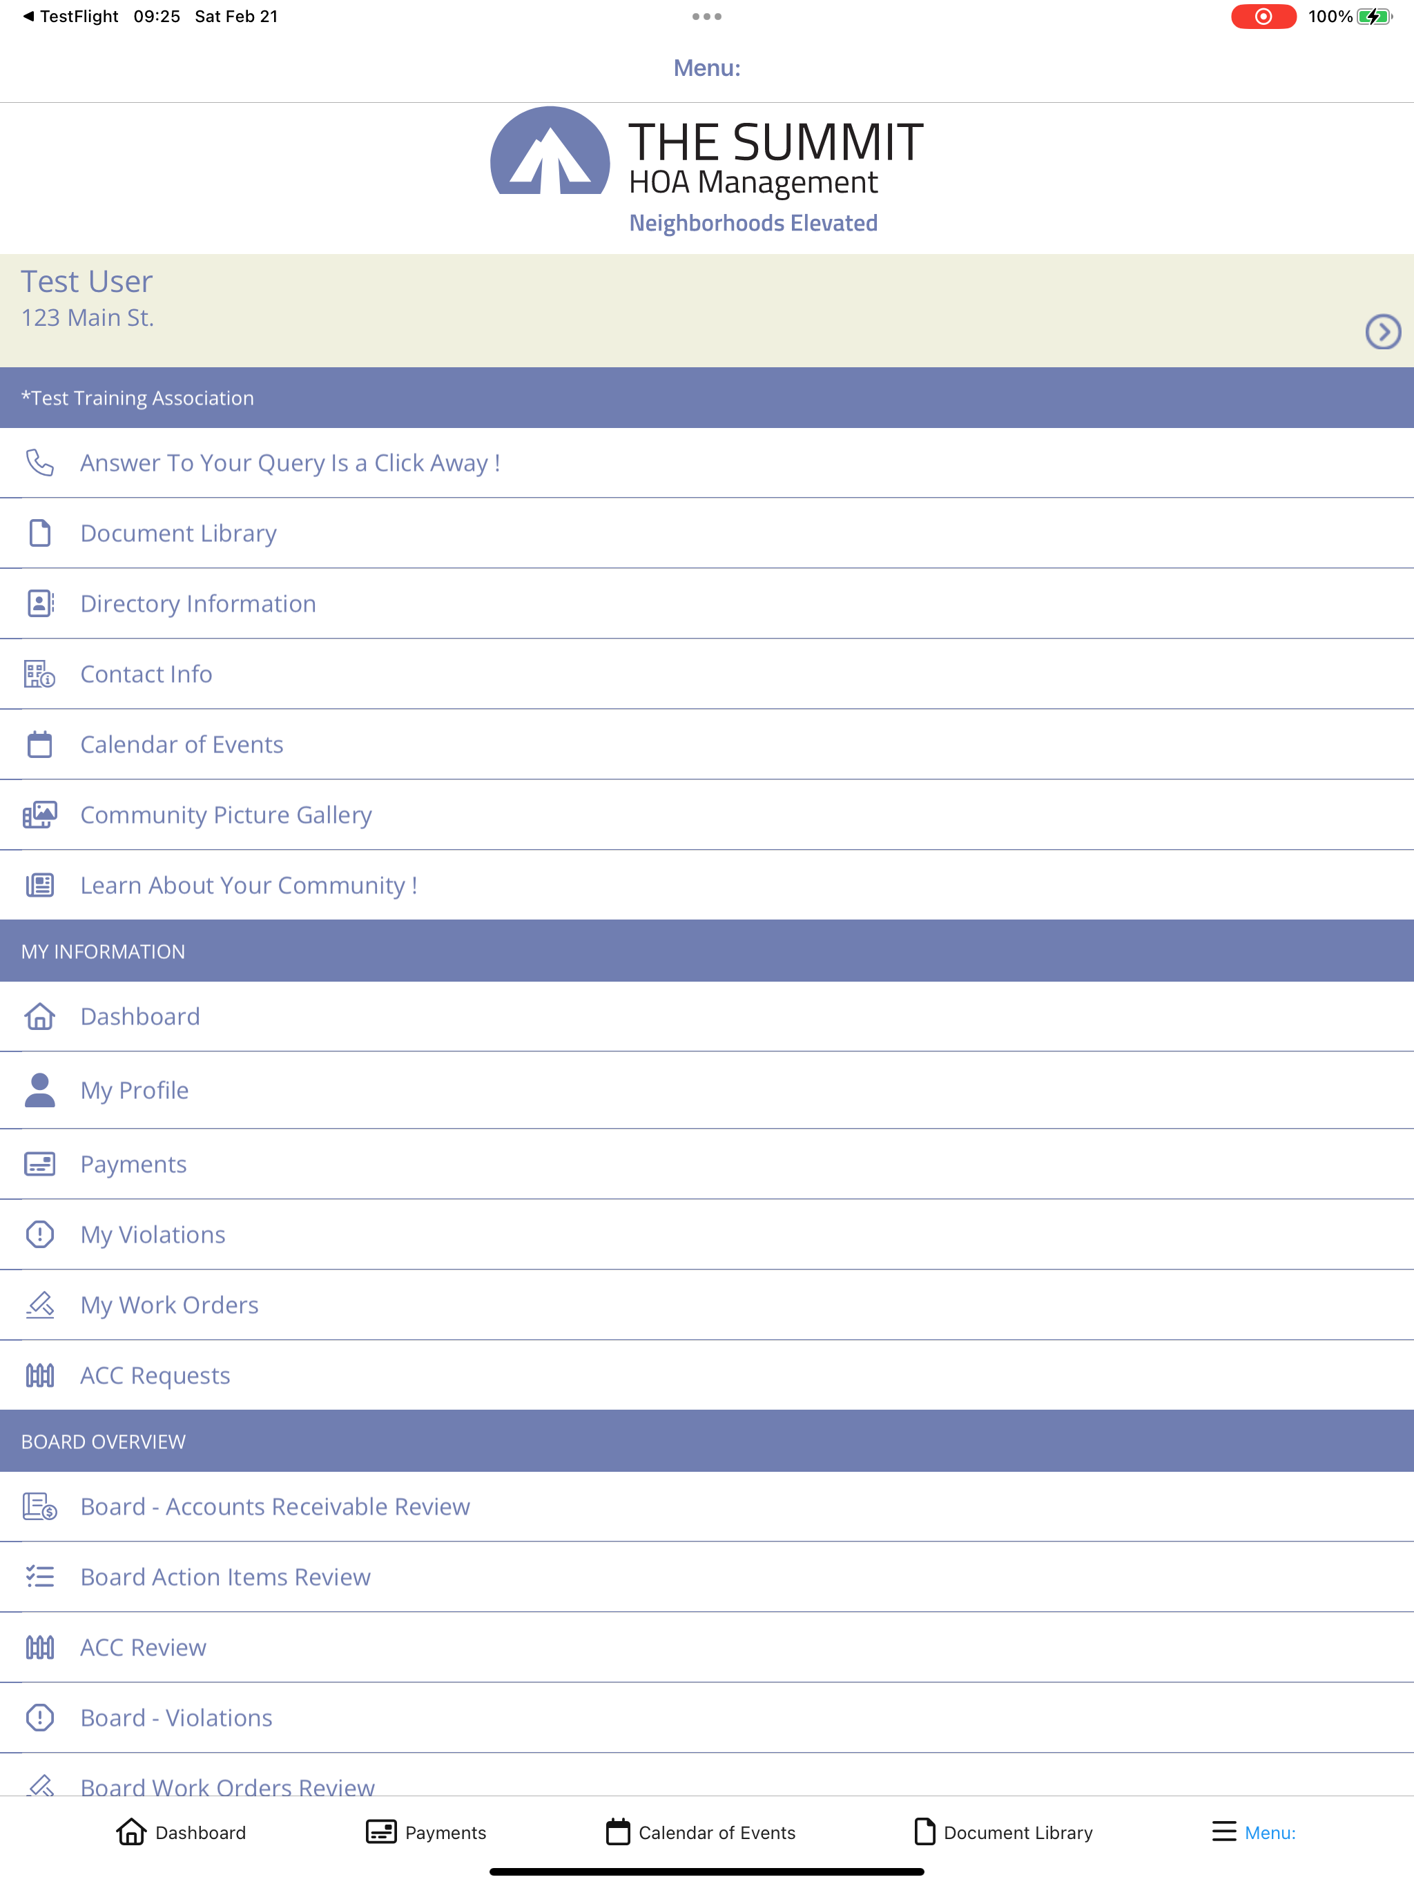The height and width of the screenshot is (1886, 1414).
Task: Tap the *Test Training Association header
Action: coord(707,398)
